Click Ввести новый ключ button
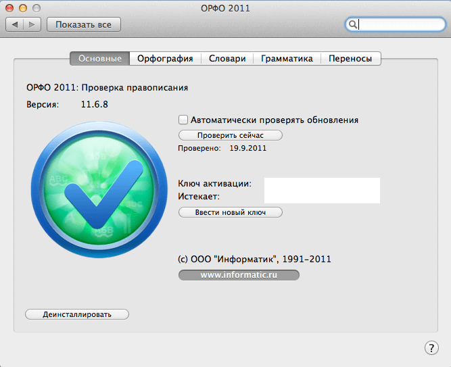Screen dimensions: 451x367 tap(231, 212)
